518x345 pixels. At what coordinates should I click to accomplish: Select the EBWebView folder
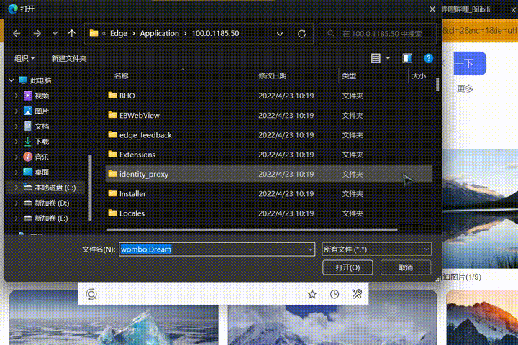coord(139,115)
